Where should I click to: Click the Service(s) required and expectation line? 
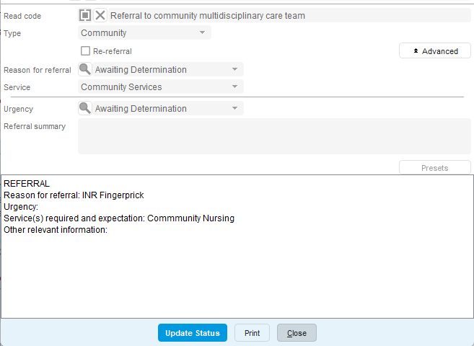click(119, 218)
